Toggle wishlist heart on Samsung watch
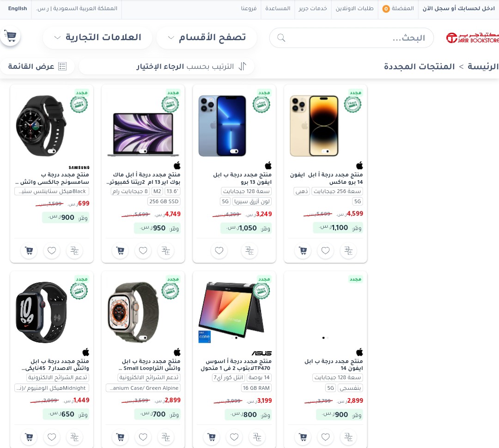Viewport: 499px width, 448px height. pyautogui.click(x=52, y=251)
